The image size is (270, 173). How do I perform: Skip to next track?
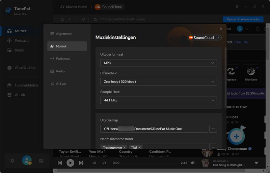click(81, 163)
